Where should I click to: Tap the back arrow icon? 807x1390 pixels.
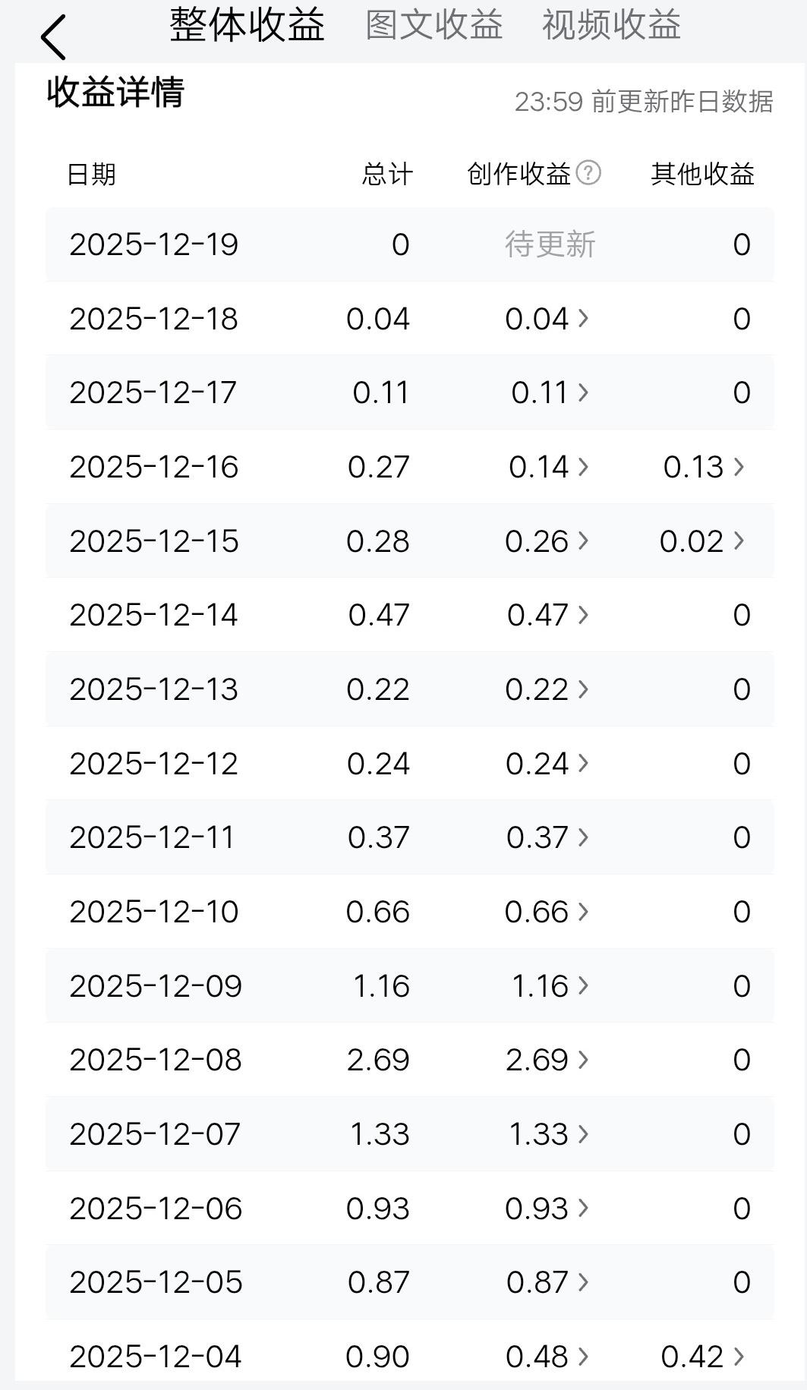[x=53, y=37]
